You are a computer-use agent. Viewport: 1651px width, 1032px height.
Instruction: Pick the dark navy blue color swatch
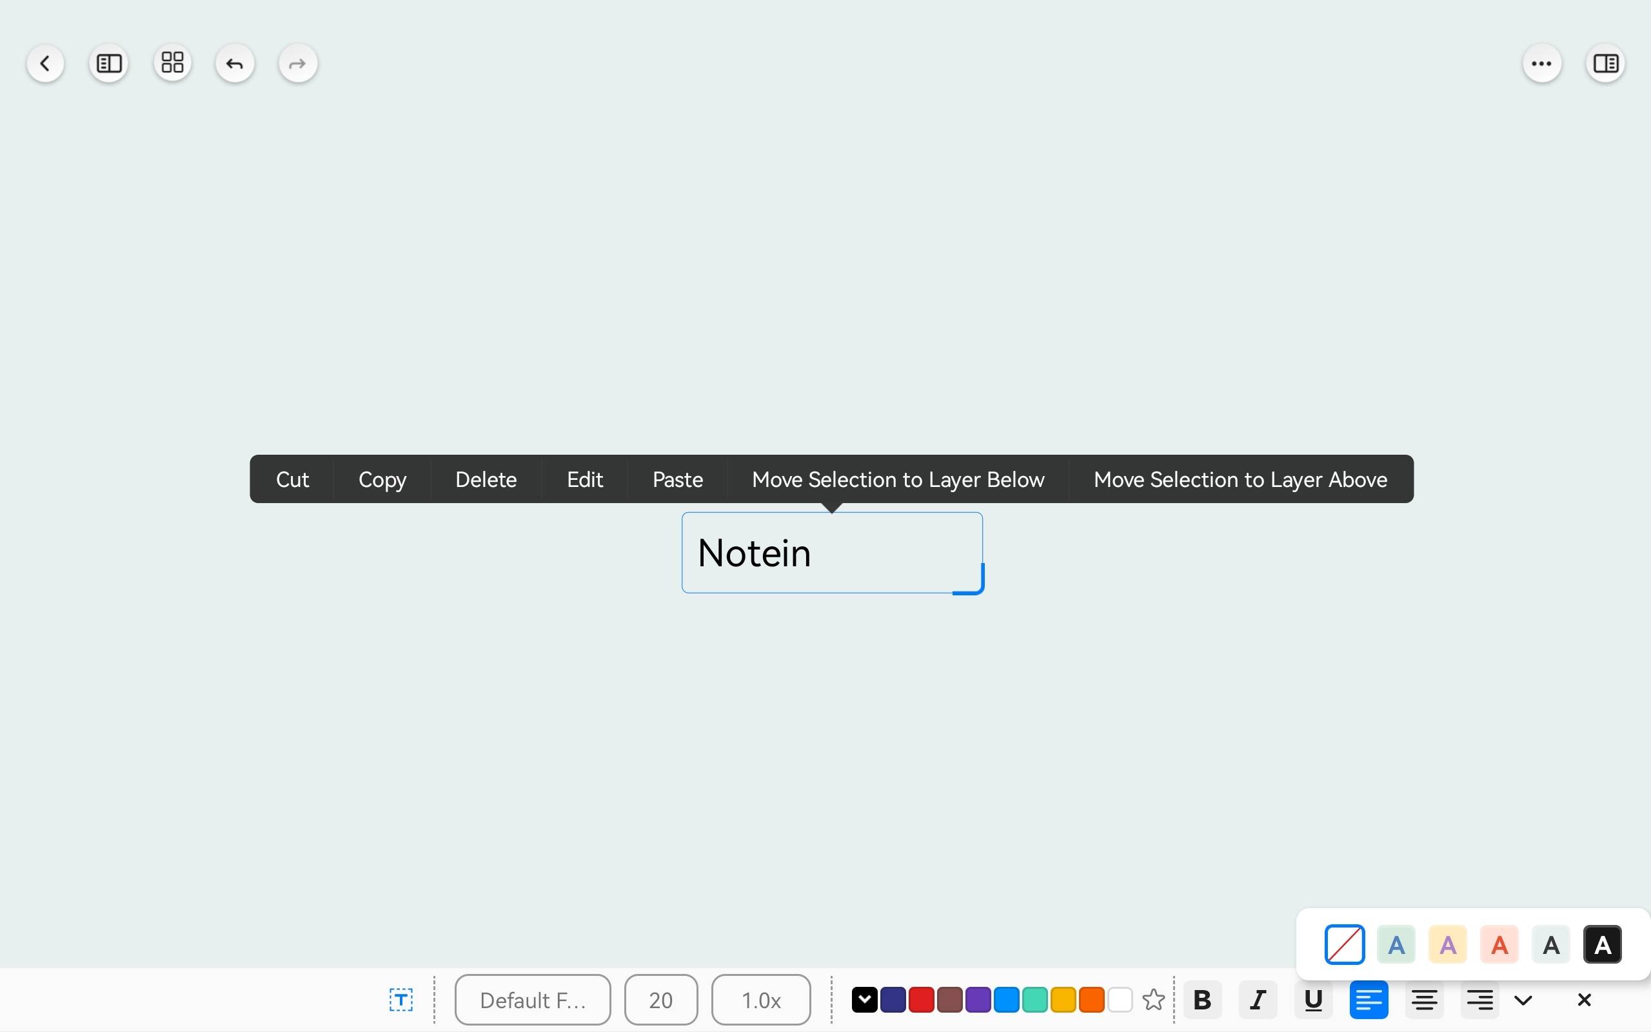(x=893, y=1000)
